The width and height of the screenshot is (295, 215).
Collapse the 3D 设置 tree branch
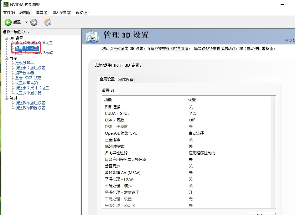[6, 38]
